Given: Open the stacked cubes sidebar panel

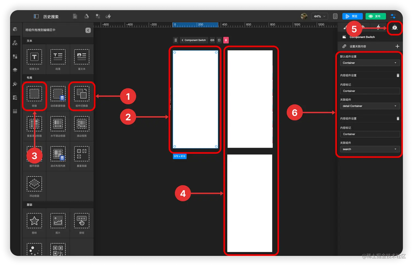Looking at the screenshot, I should click(x=15, y=43).
